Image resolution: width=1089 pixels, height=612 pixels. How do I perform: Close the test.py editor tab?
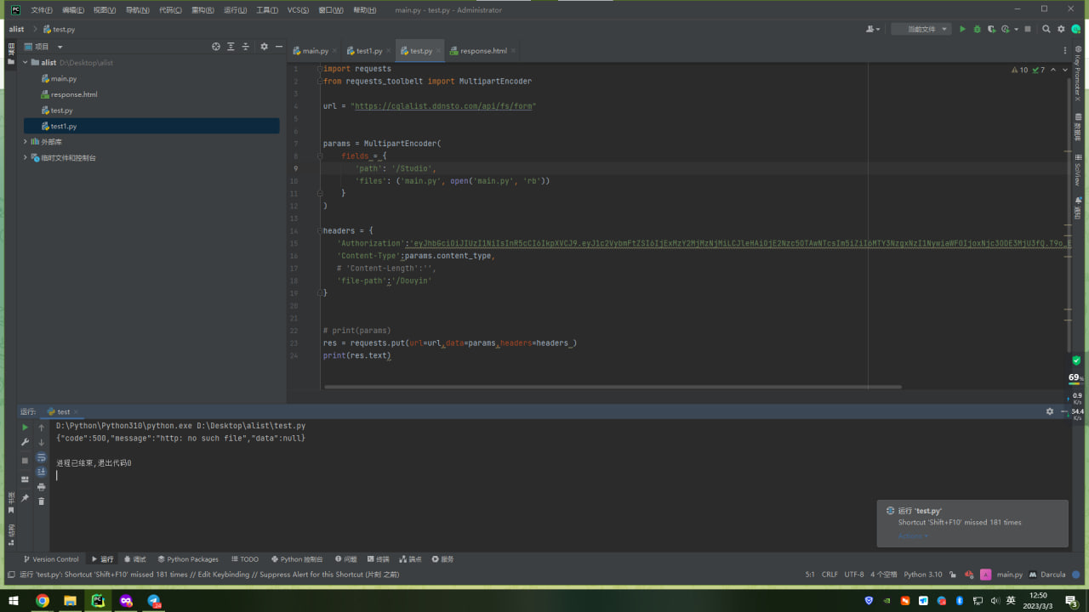438,51
